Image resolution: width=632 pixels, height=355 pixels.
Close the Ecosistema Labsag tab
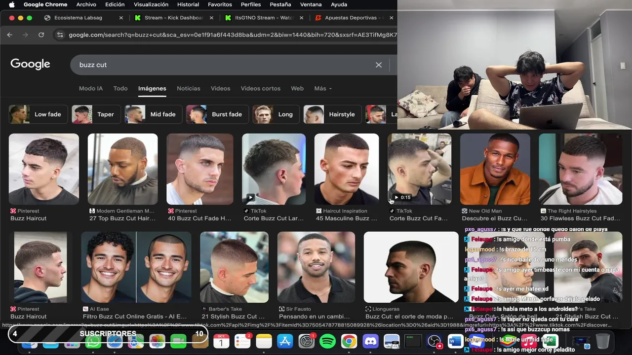click(x=121, y=18)
